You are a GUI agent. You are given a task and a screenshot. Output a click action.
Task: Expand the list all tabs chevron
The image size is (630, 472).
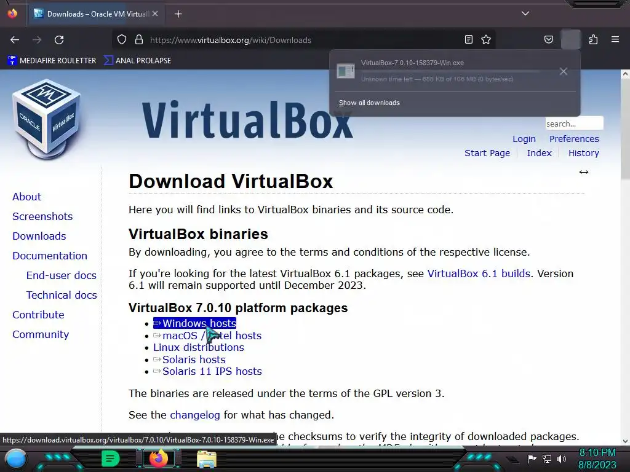click(x=525, y=14)
